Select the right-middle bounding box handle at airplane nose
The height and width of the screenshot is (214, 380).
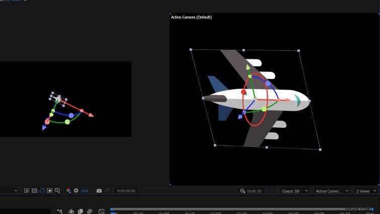310,101
